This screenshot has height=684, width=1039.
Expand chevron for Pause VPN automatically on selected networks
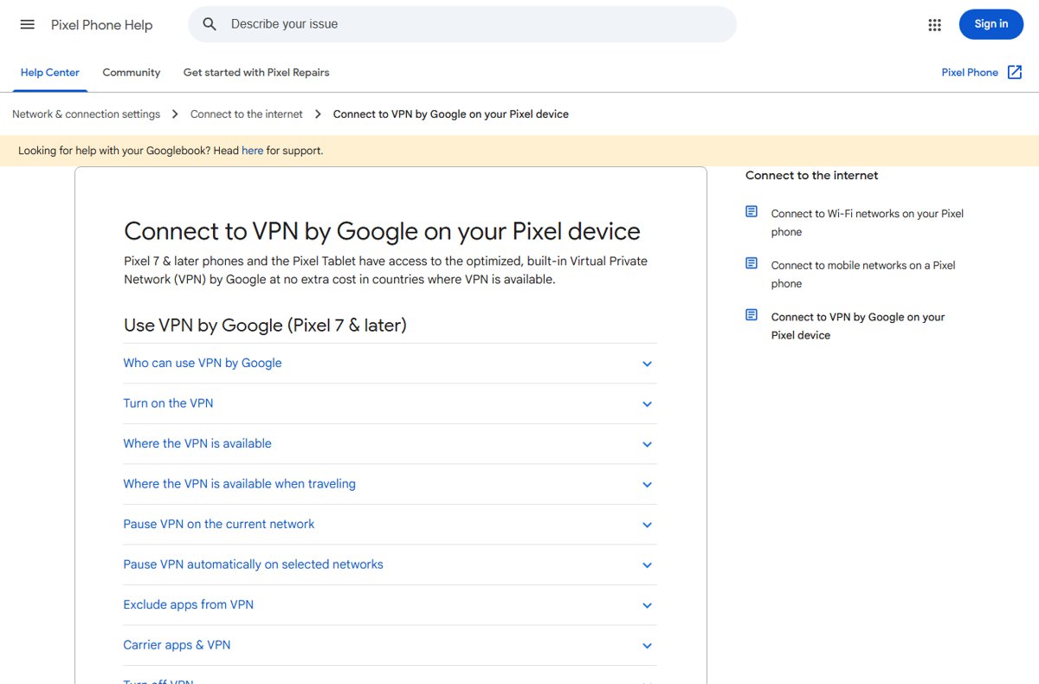[647, 565]
